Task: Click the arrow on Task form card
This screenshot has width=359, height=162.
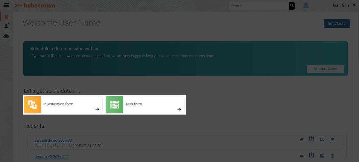Action: (179, 109)
